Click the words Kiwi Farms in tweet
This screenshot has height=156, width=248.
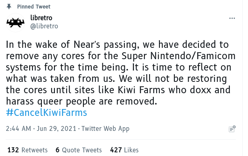[x=141, y=90]
